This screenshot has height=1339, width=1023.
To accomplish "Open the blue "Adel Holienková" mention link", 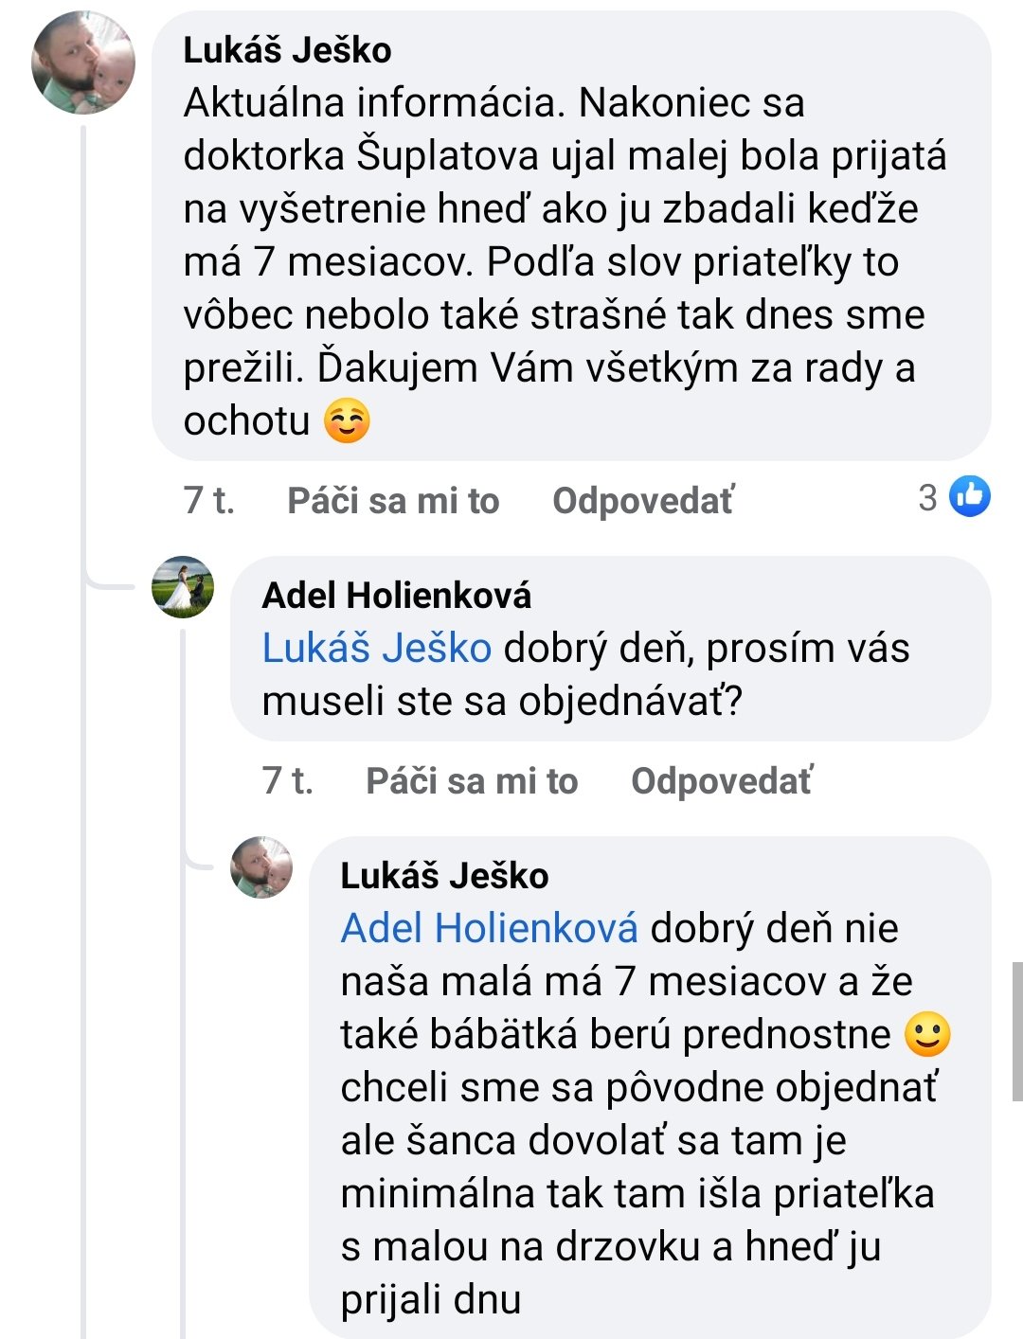I will 489,929.
